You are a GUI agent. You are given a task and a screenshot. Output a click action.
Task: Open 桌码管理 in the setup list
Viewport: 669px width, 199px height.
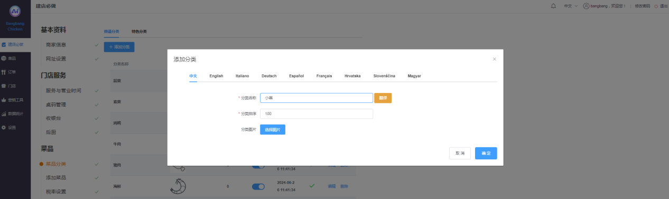56,105
